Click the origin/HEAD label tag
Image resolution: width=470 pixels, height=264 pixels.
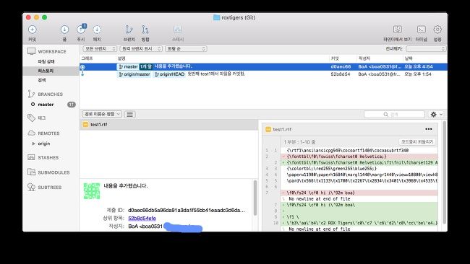[170, 74]
